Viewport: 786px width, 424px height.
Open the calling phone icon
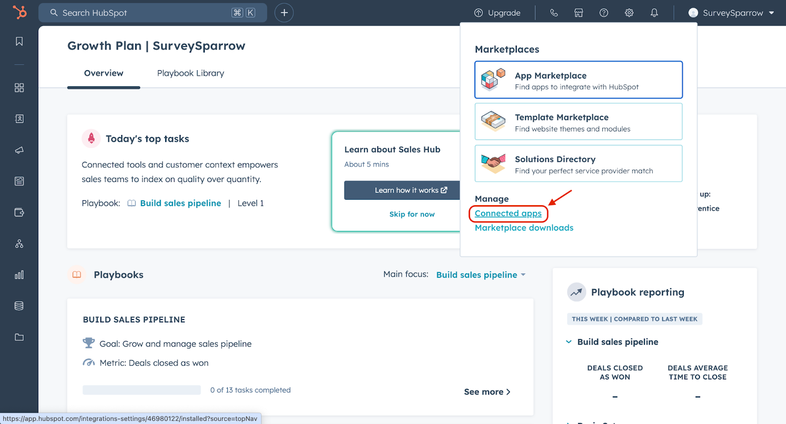click(x=554, y=13)
